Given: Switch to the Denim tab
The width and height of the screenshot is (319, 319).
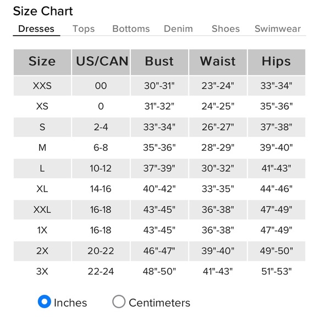Looking at the screenshot, I should click(178, 29).
